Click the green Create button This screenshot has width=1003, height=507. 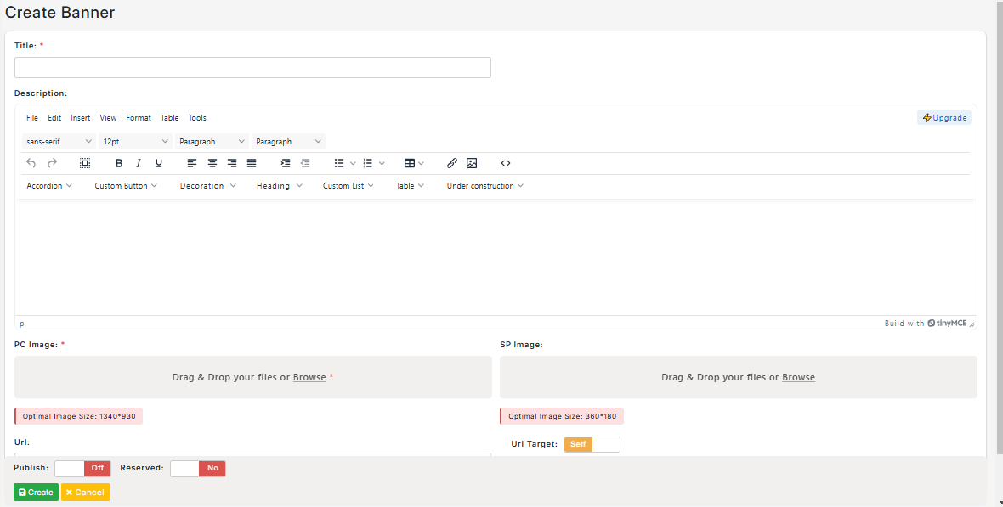(36, 493)
